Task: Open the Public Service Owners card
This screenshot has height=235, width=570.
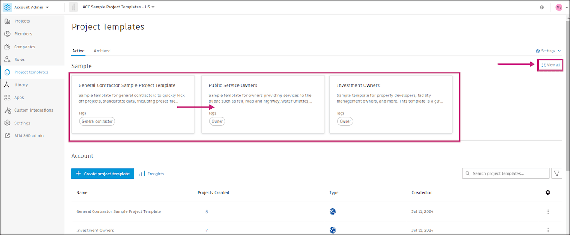Action: [x=263, y=104]
